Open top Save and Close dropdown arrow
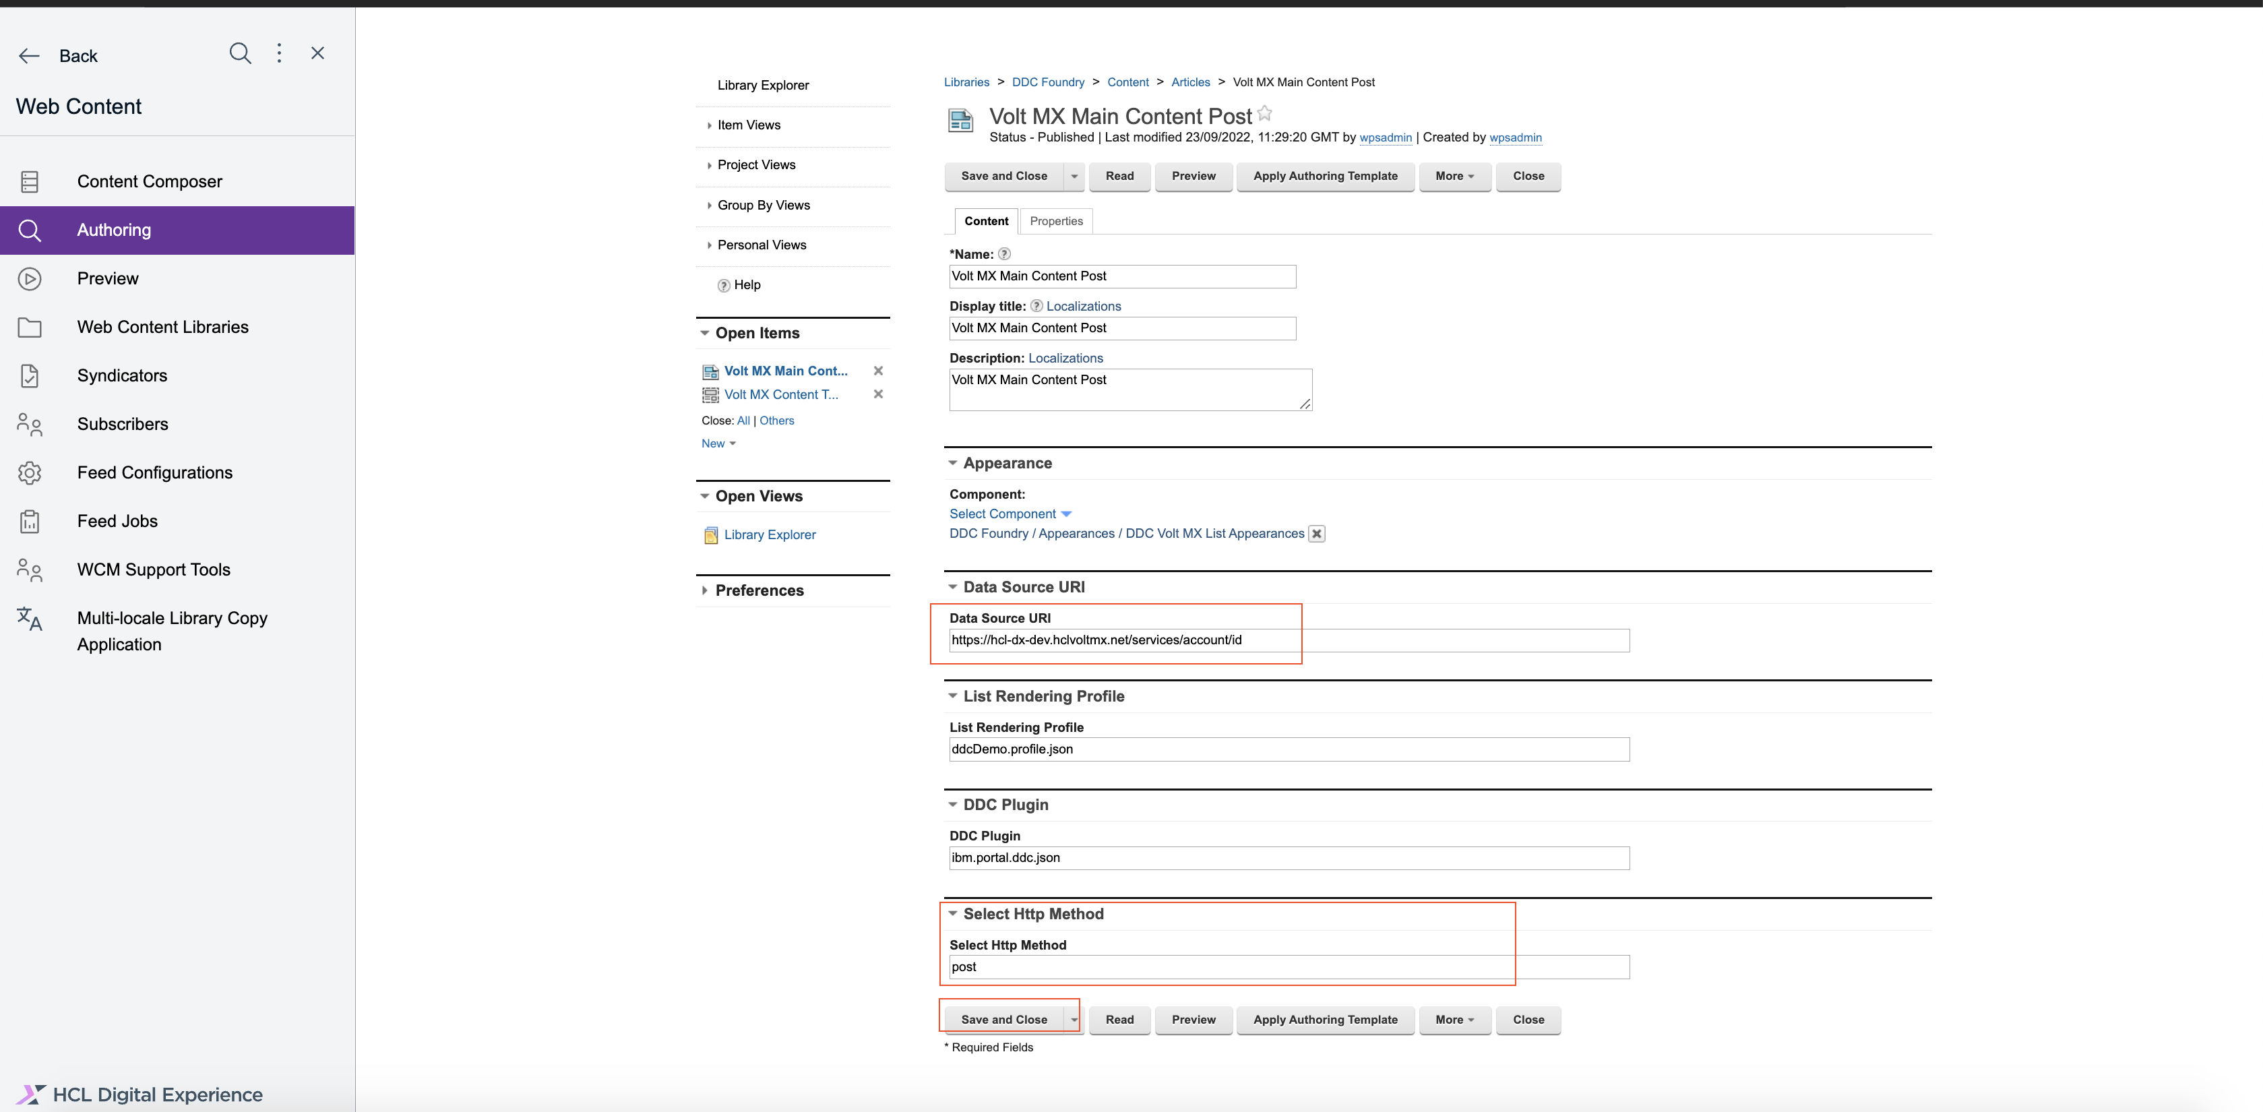 point(1074,177)
